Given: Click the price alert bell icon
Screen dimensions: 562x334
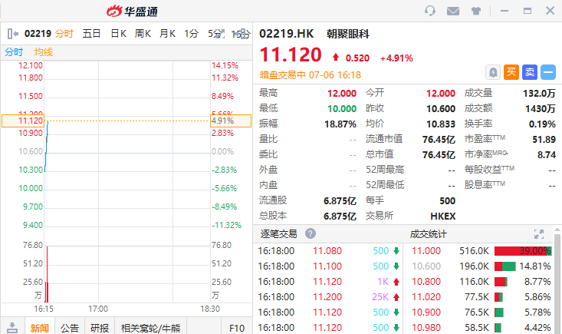Looking at the screenshot, I should coord(494,72).
